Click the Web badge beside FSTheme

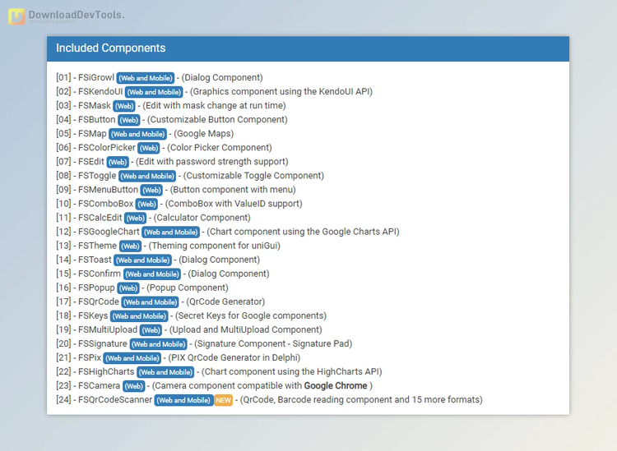[x=130, y=246]
